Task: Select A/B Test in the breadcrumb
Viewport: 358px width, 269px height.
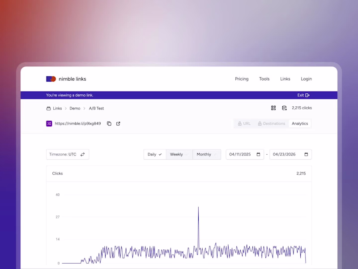Action: 96,108
